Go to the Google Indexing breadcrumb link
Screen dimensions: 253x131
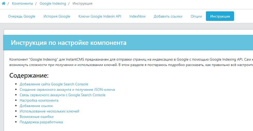[x=53, y=3]
